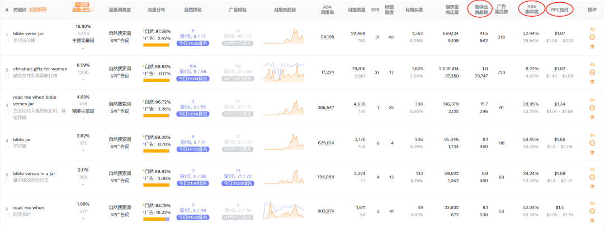Click the 今日01:52排名 badge
The height and width of the screenshot is (228, 604).
click(x=192, y=217)
